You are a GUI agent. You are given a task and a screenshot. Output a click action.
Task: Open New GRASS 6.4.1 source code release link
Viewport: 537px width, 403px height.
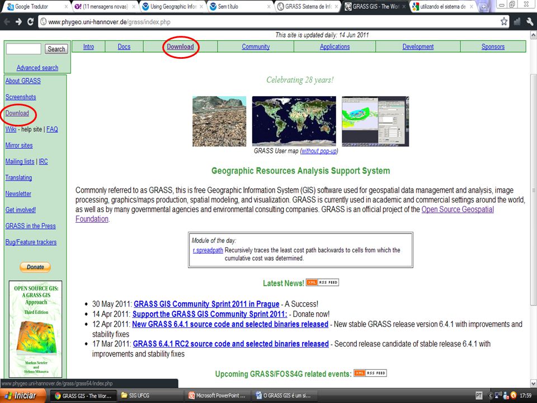[230, 324]
